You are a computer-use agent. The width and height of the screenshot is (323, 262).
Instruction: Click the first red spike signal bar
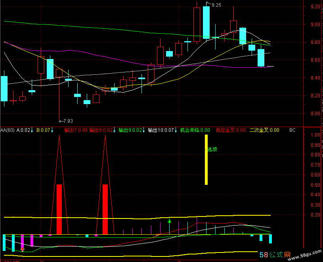(59, 209)
